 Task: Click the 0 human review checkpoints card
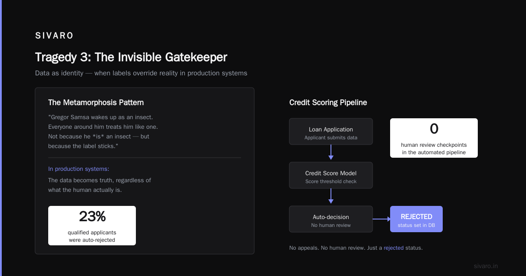tap(434, 138)
